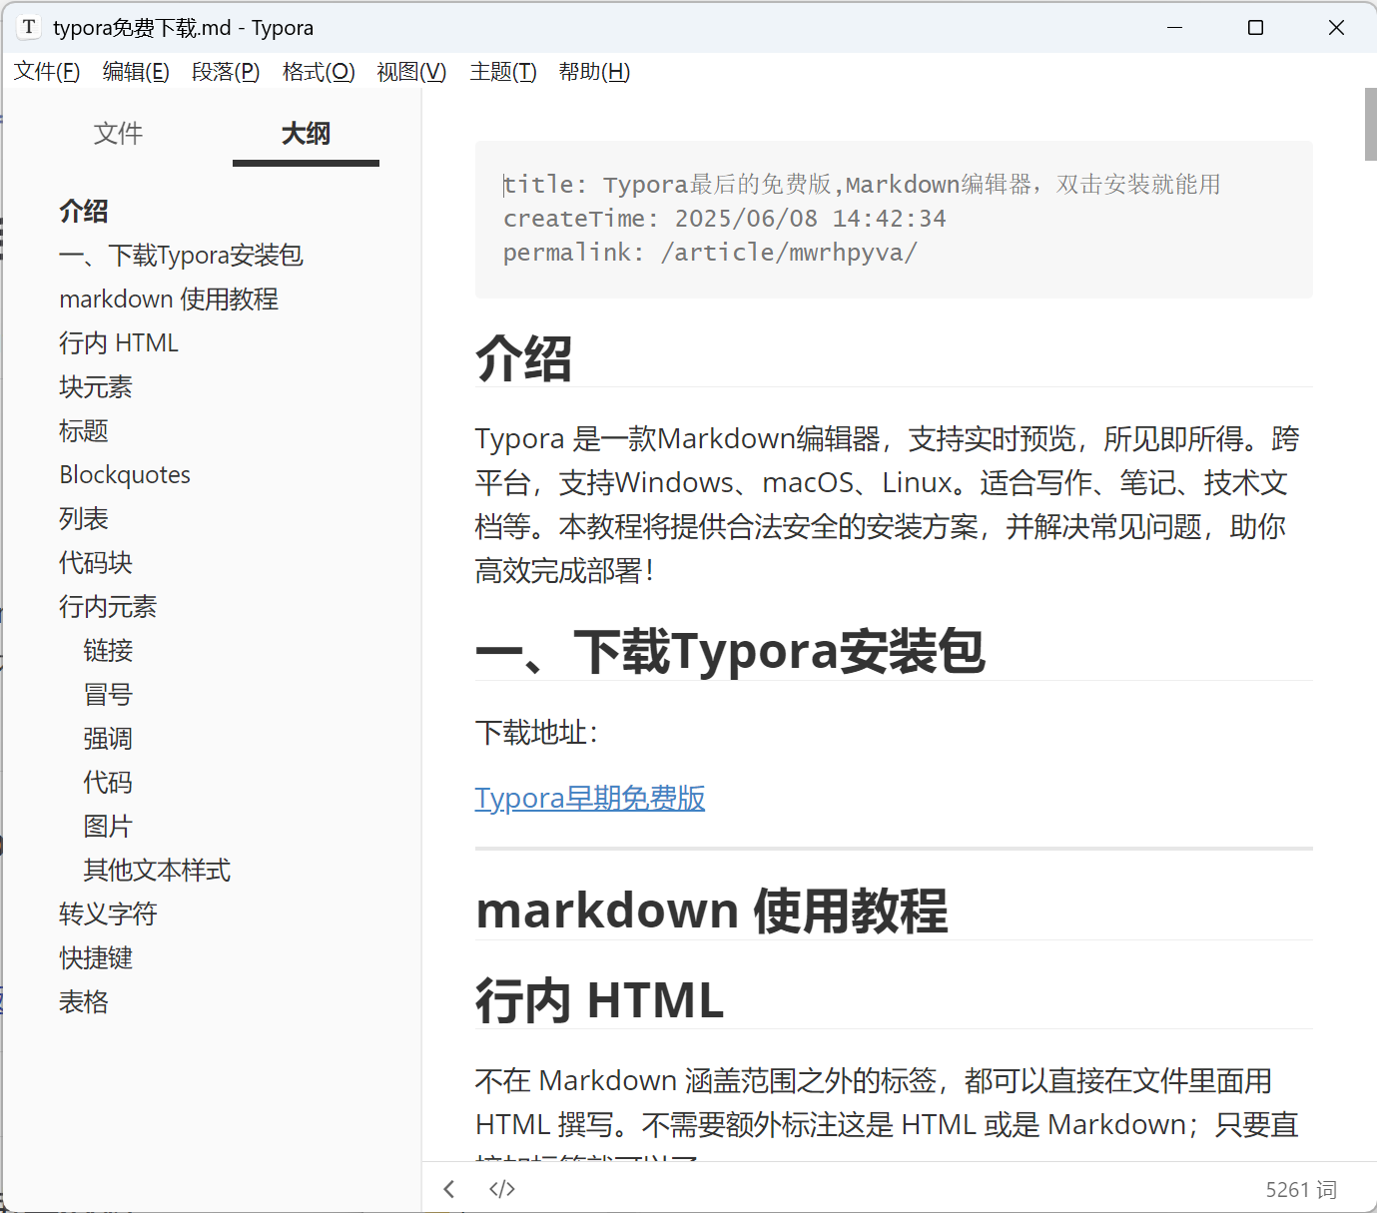Click the Typora logo in the title bar
Screen dimensions: 1377x1213
click(28, 27)
